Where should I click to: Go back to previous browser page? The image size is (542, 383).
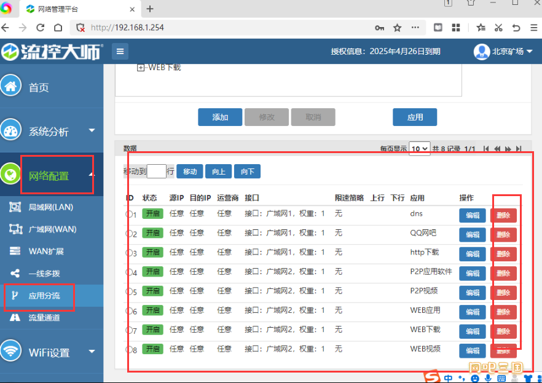[x=5, y=28]
